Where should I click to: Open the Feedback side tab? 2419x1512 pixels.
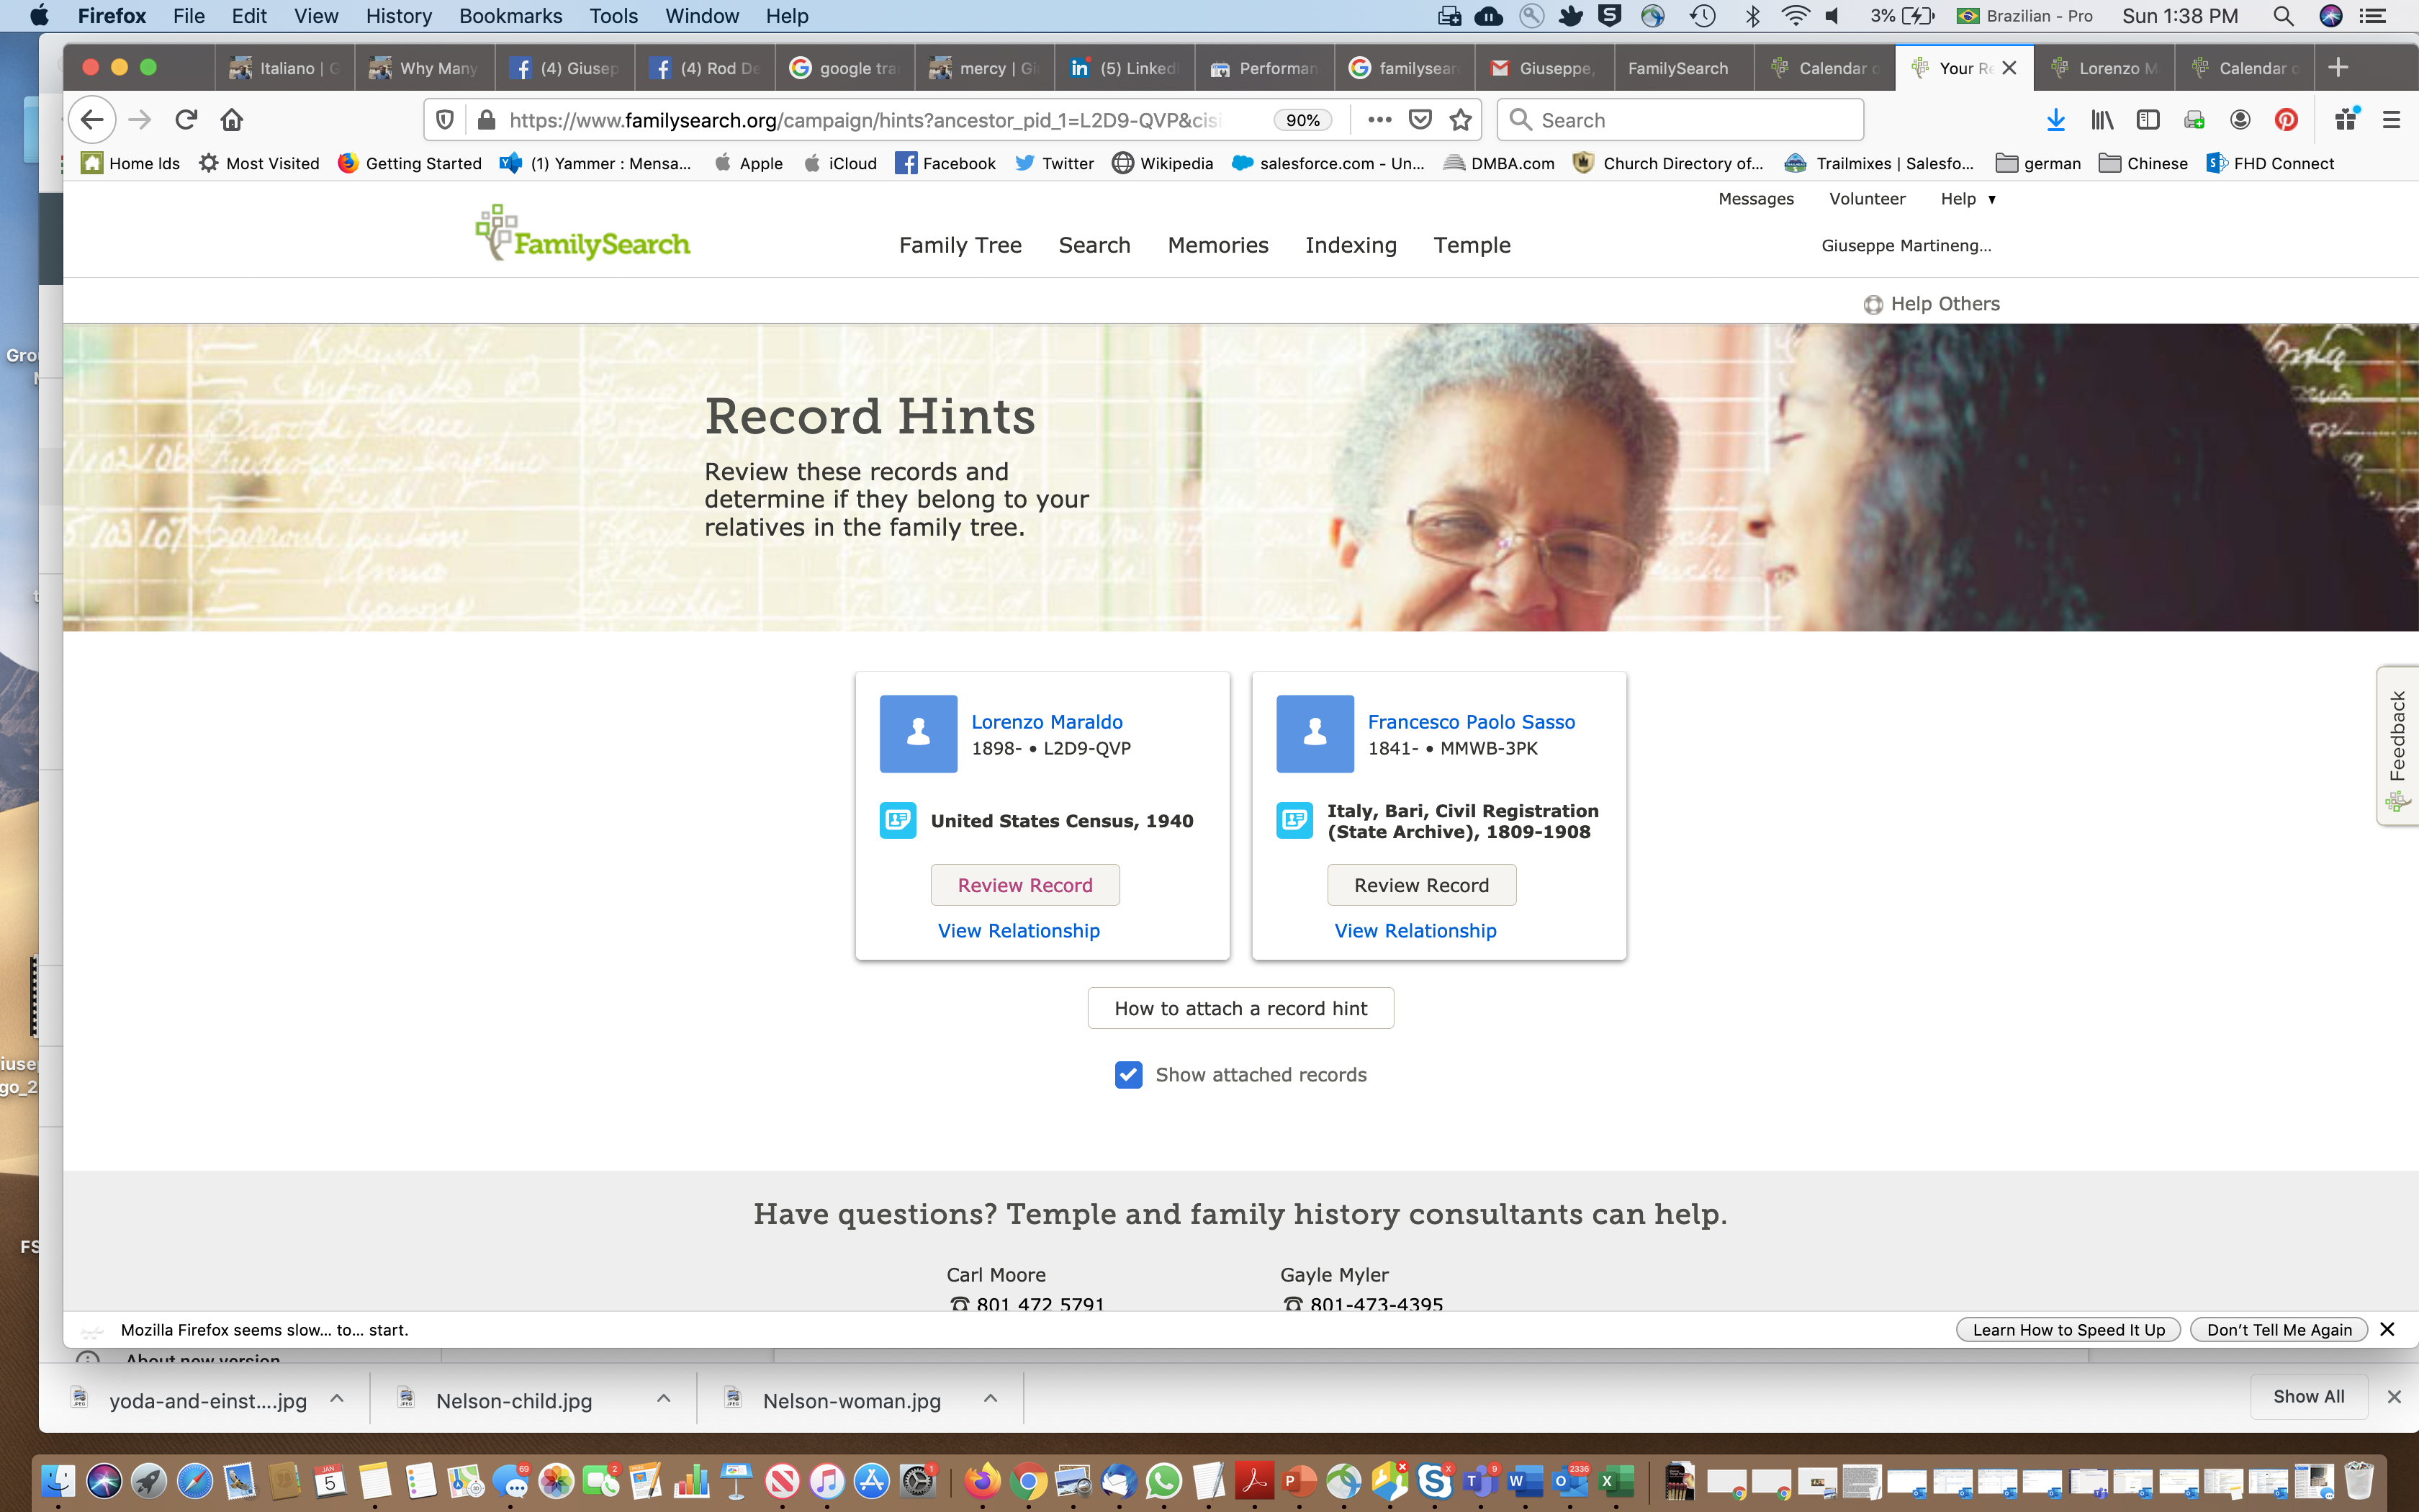[x=2398, y=745]
